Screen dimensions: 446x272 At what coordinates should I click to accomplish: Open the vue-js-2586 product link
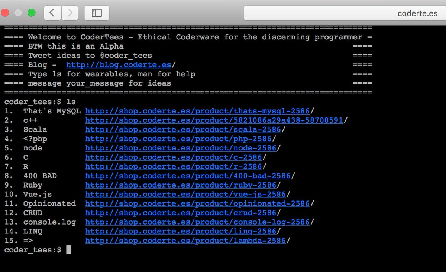point(185,195)
